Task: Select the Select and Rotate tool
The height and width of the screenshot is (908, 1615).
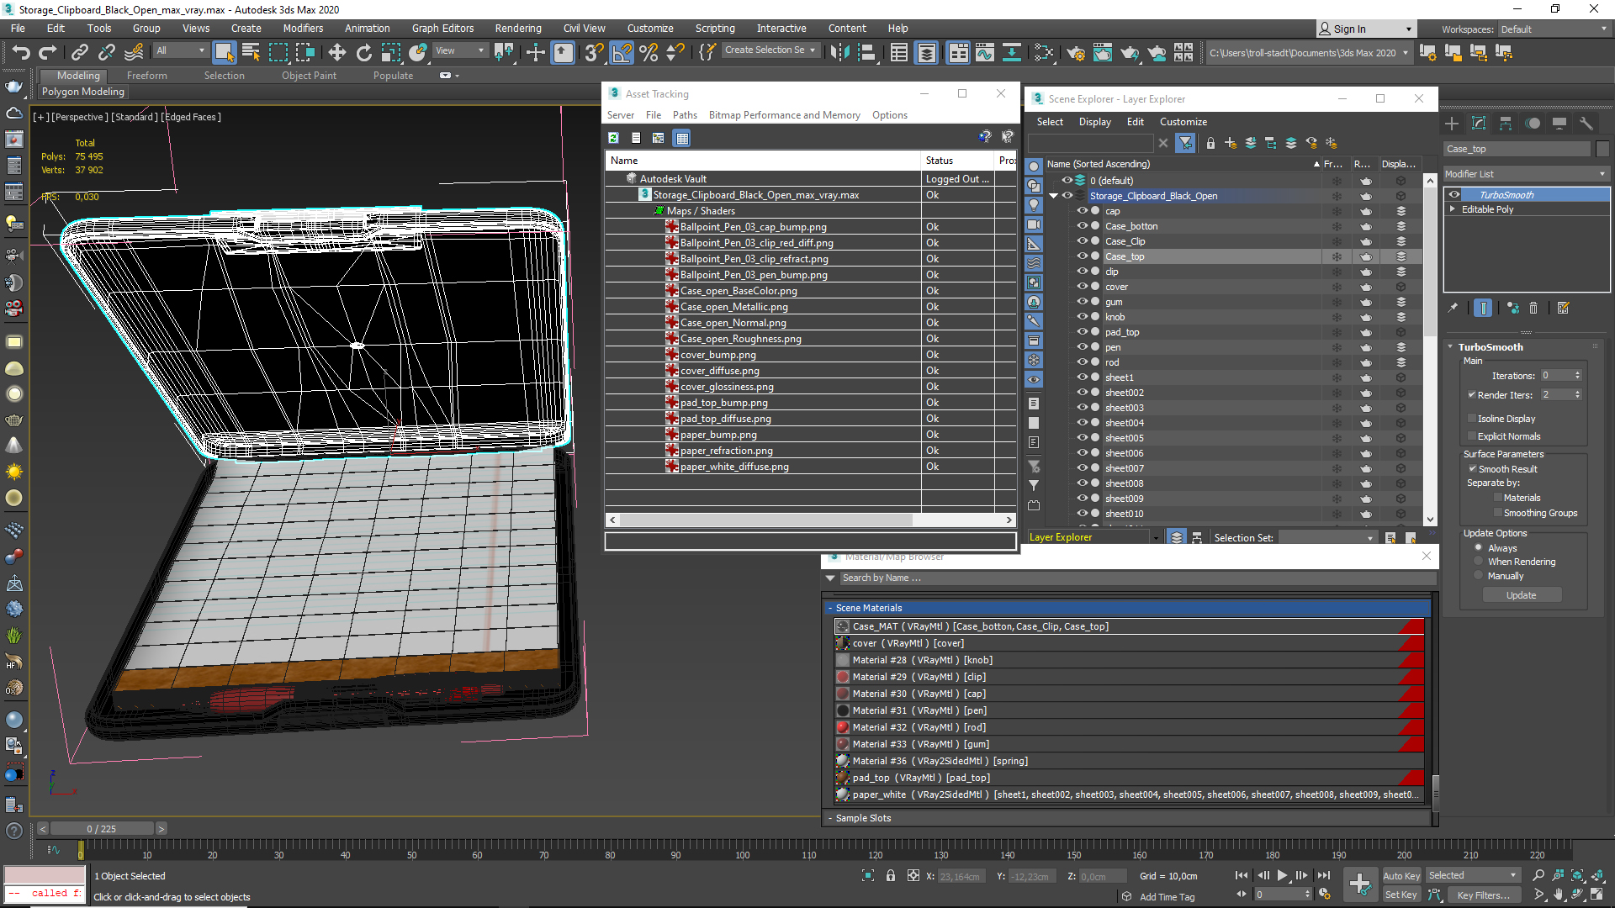Action: [x=363, y=52]
